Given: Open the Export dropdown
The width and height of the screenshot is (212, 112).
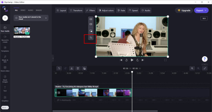Looking at the screenshot, I should pos(201,10).
